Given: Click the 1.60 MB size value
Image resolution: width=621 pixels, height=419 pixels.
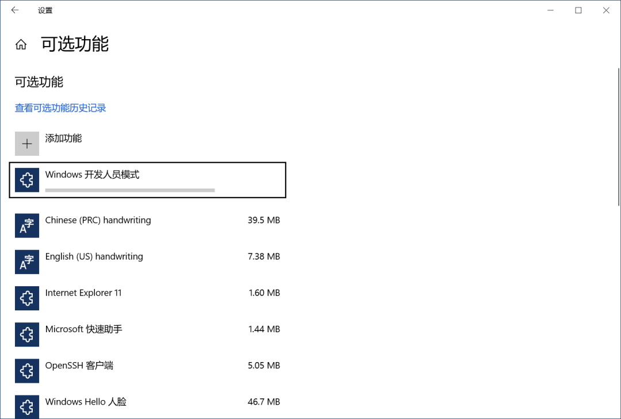Looking at the screenshot, I should point(264,293).
